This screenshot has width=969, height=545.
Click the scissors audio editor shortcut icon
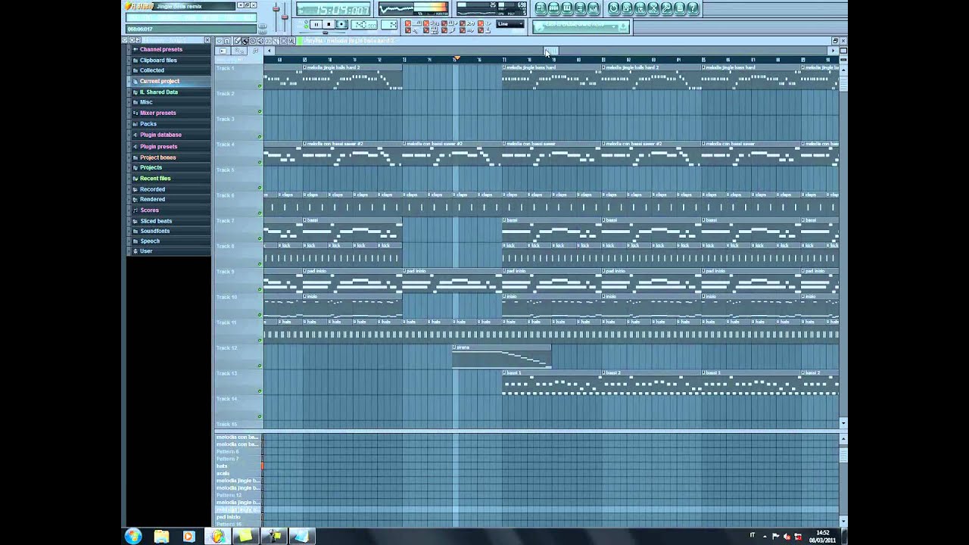pos(653,8)
